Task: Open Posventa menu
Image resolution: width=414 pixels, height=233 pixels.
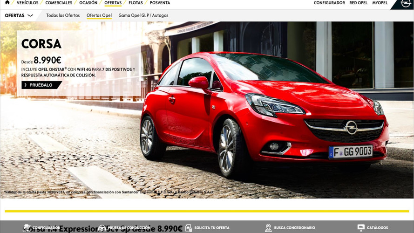Action: 160,3
